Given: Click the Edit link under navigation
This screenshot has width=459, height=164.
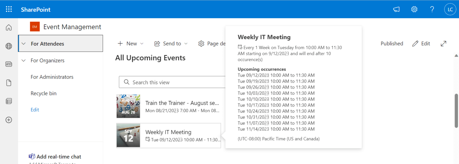Looking at the screenshot, I should 35,110.
